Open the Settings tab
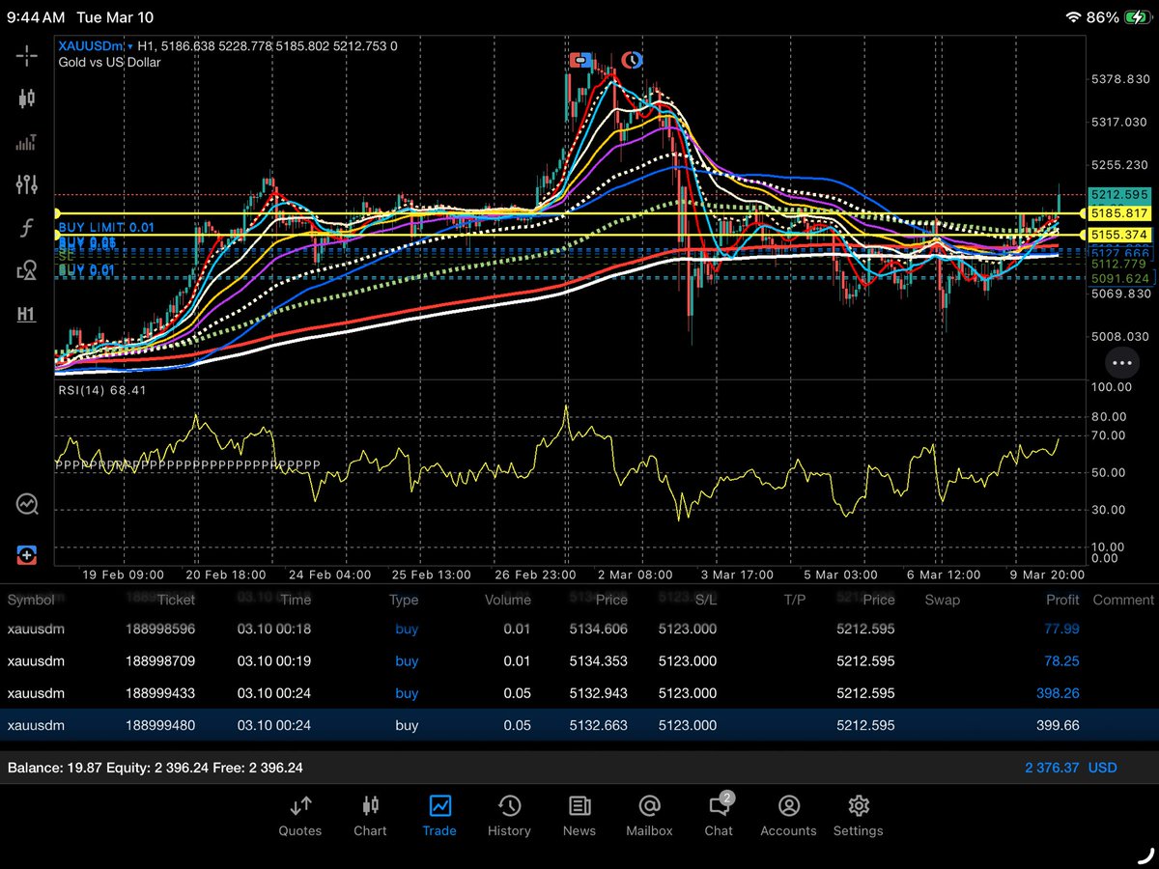 pos(858,816)
